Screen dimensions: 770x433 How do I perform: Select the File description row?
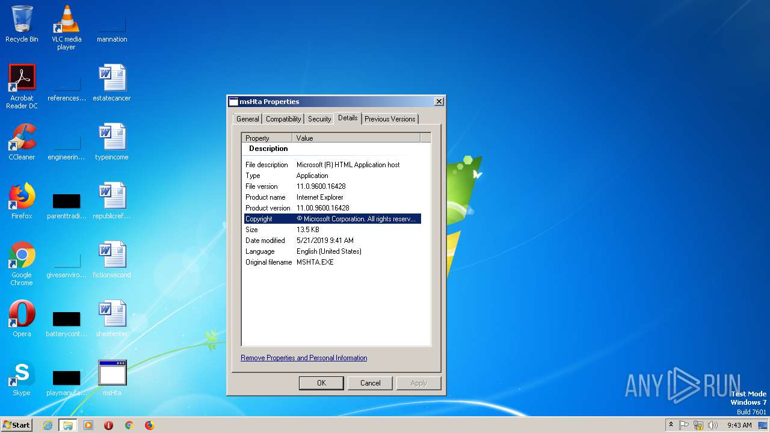pyautogui.click(x=333, y=165)
